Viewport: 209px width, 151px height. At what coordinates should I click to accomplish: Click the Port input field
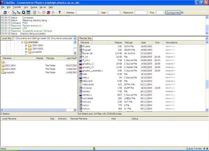coord(160,12)
